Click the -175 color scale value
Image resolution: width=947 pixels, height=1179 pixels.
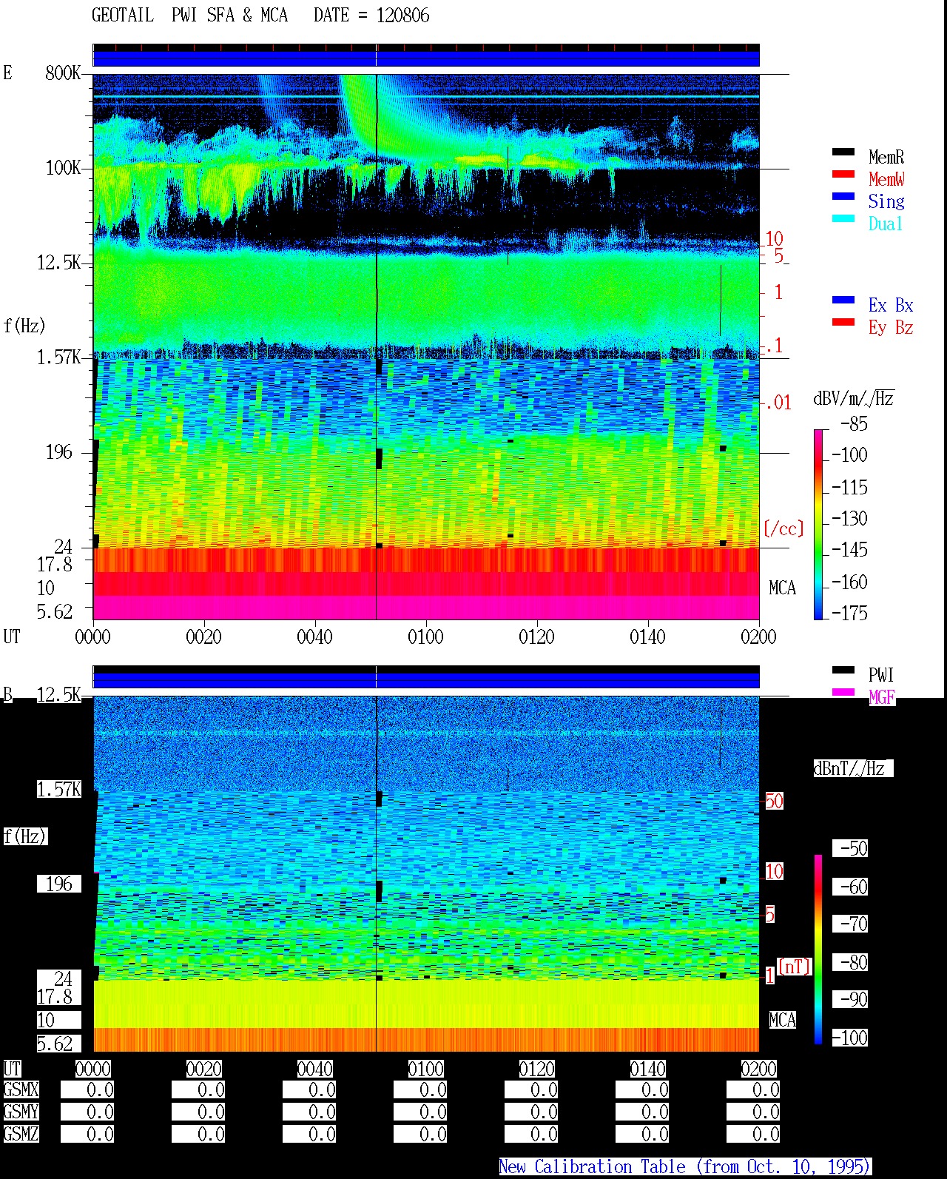[x=849, y=613]
